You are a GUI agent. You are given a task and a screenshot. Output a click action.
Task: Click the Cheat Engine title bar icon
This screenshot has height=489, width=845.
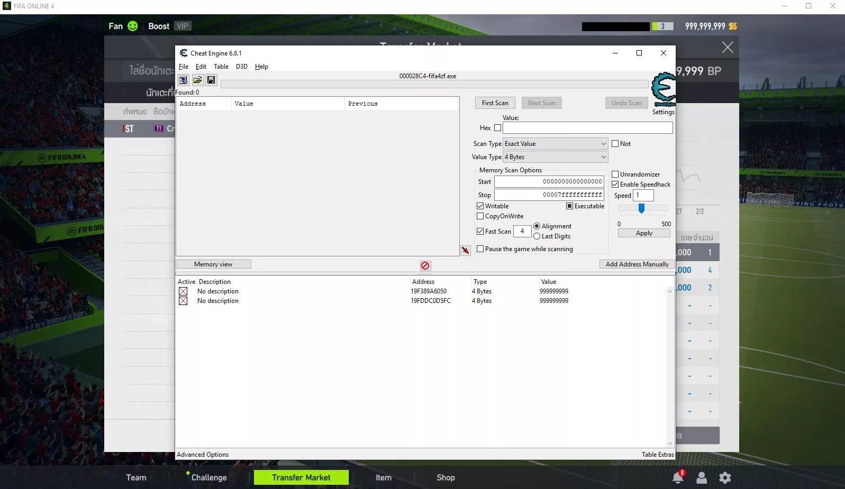[x=183, y=53]
